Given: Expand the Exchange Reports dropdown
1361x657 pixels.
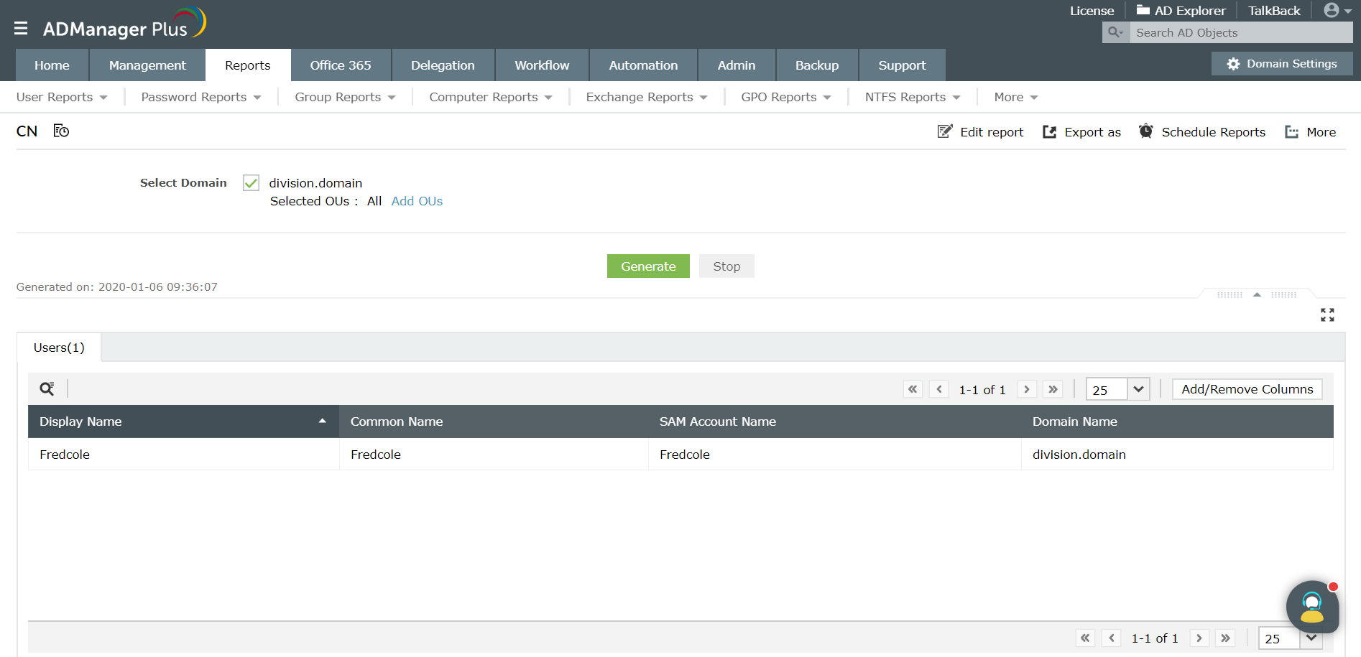Looking at the screenshot, I should click(x=647, y=97).
